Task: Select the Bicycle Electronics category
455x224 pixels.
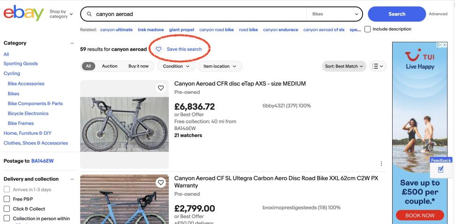Action: pos(28,113)
